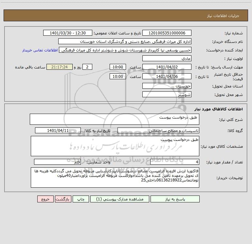The height and width of the screenshot is (244, 252).
Task: Click the تاریخ نیاز به کالا label
Action: click(x=97, y=131)
